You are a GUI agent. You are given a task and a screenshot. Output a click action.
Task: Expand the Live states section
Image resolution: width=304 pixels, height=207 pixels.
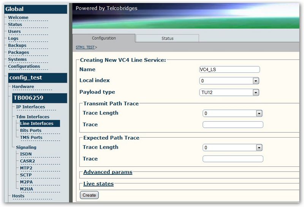[x=98, y=183]
